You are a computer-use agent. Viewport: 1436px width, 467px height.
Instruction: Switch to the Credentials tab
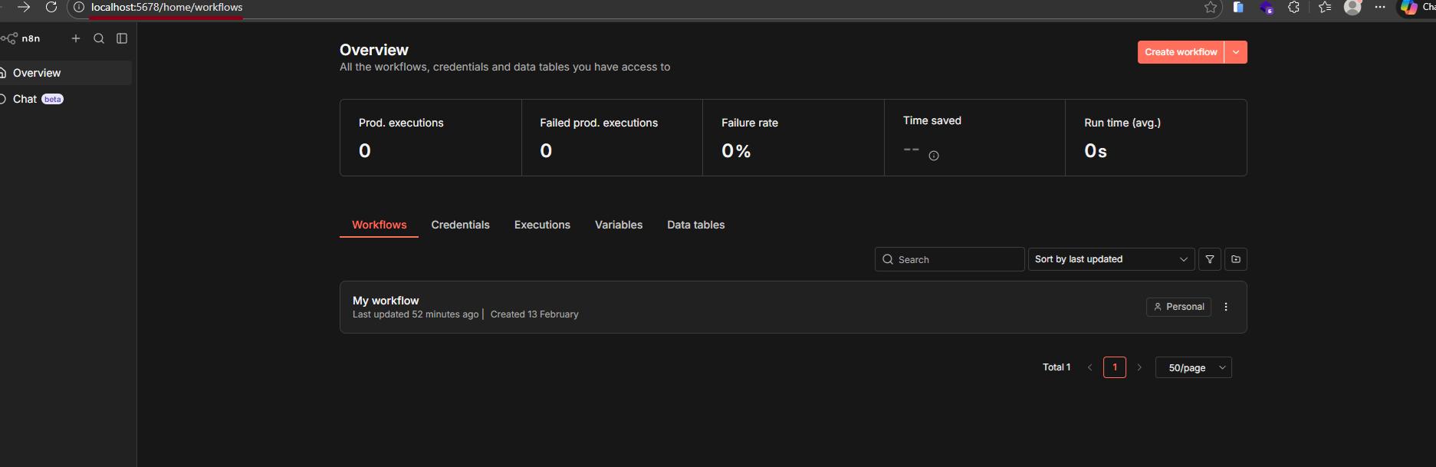tap(460, 225)
